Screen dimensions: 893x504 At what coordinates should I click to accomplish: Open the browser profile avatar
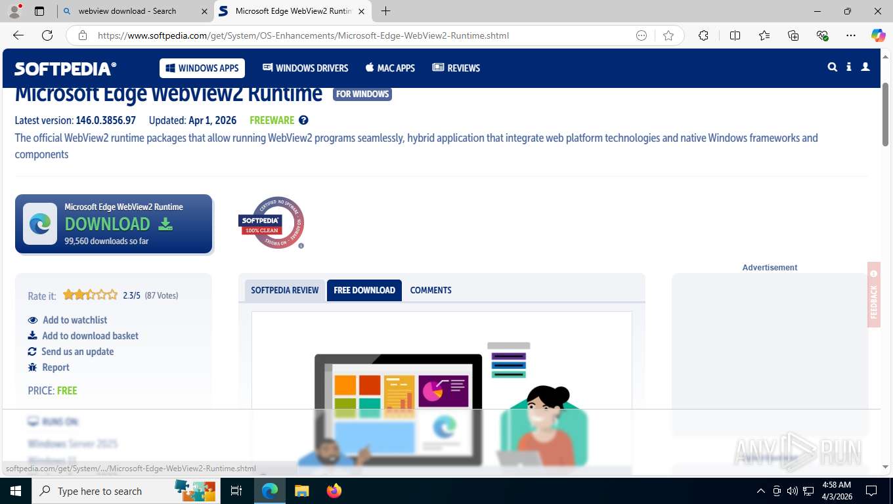tap(14, 11)
